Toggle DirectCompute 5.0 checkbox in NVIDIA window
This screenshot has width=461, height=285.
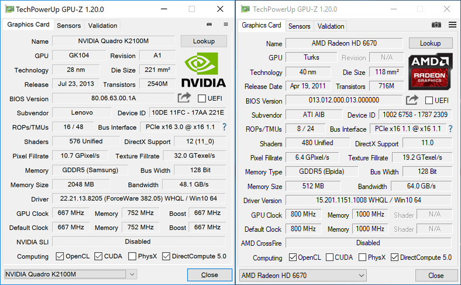point(166,256)
